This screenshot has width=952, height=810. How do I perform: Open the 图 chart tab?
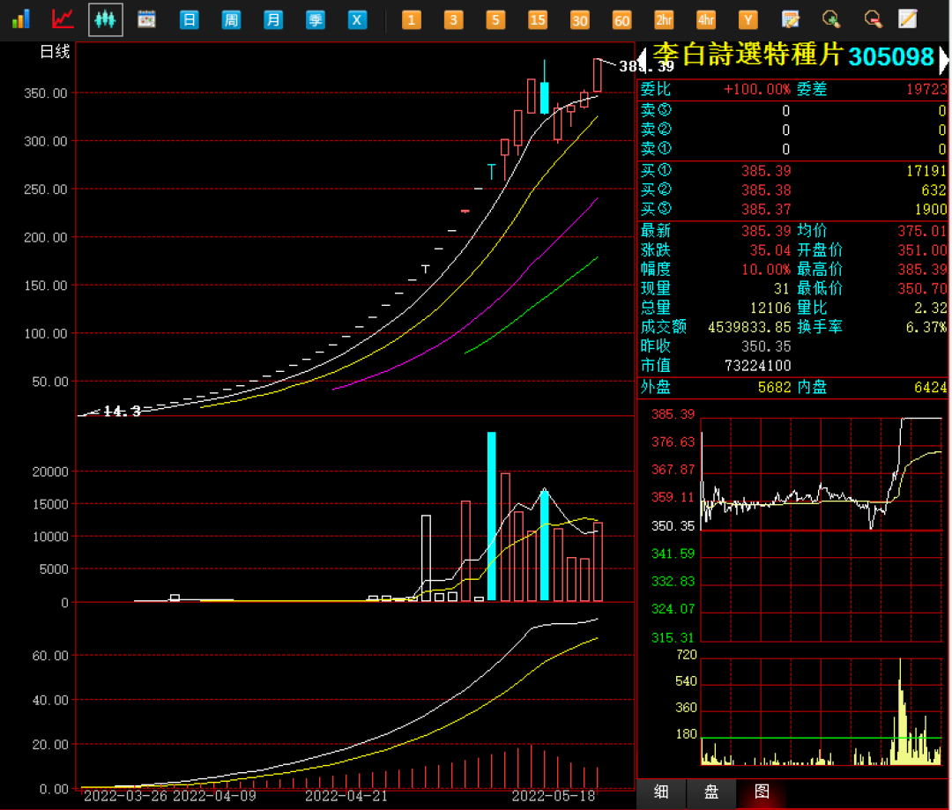(762, 791)
